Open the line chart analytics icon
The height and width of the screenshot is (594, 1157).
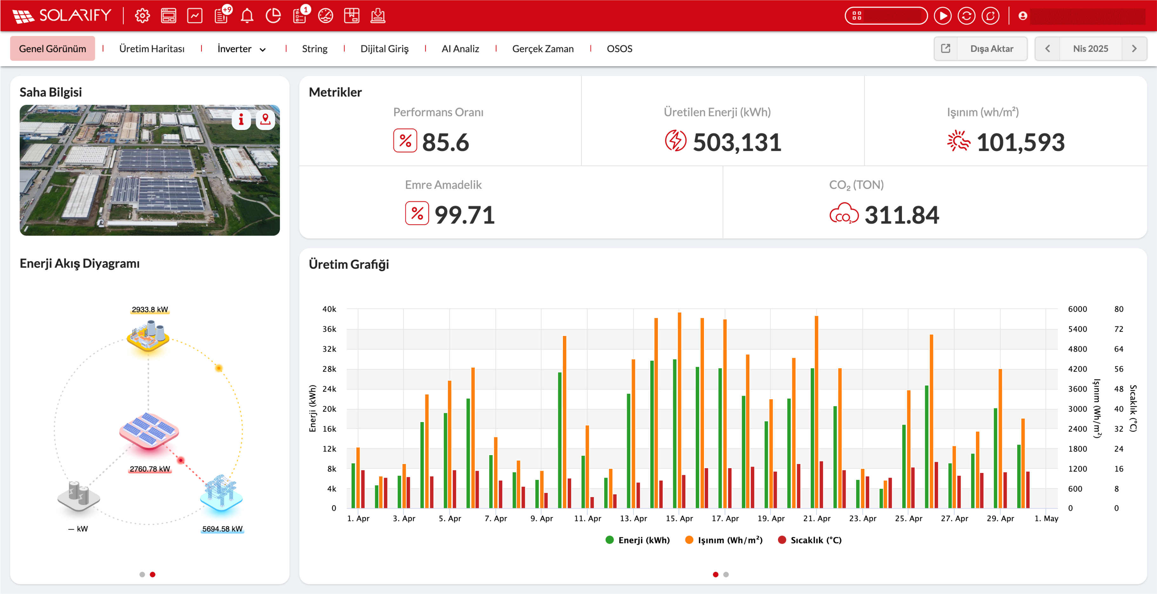point(194,16)
